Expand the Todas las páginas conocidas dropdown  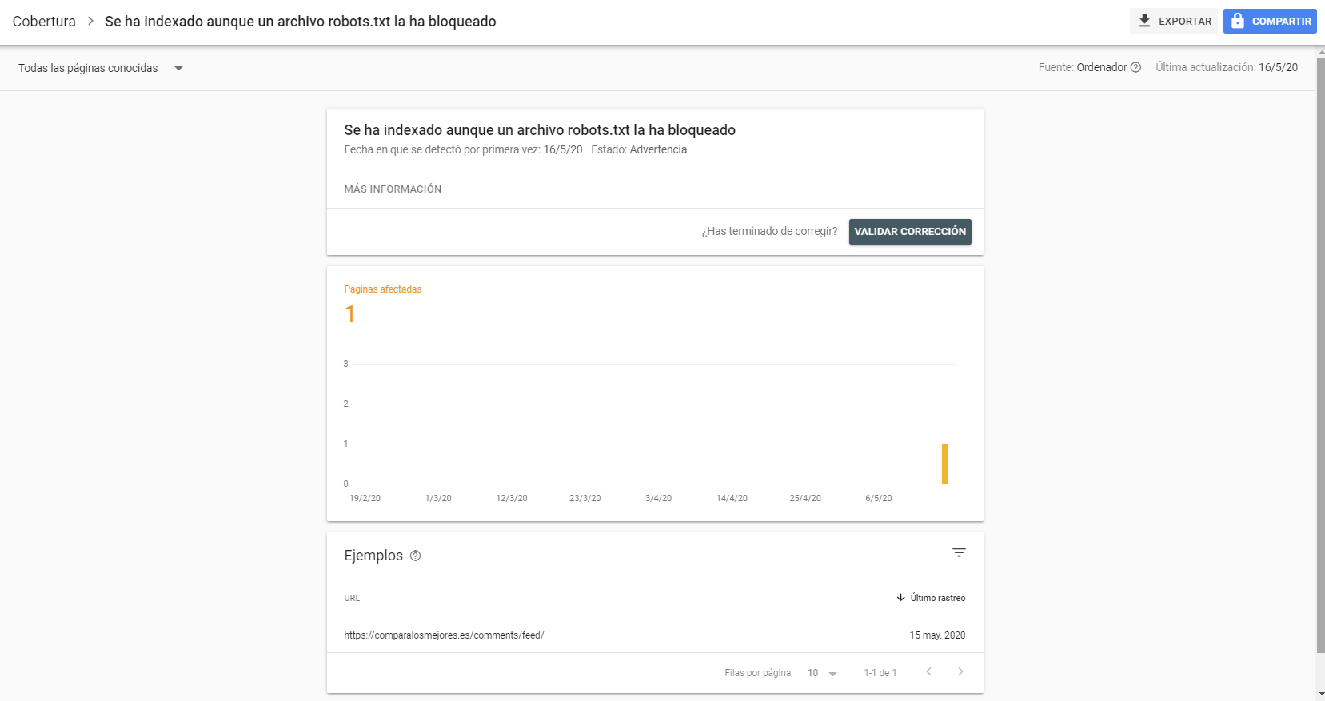point(101,68)
